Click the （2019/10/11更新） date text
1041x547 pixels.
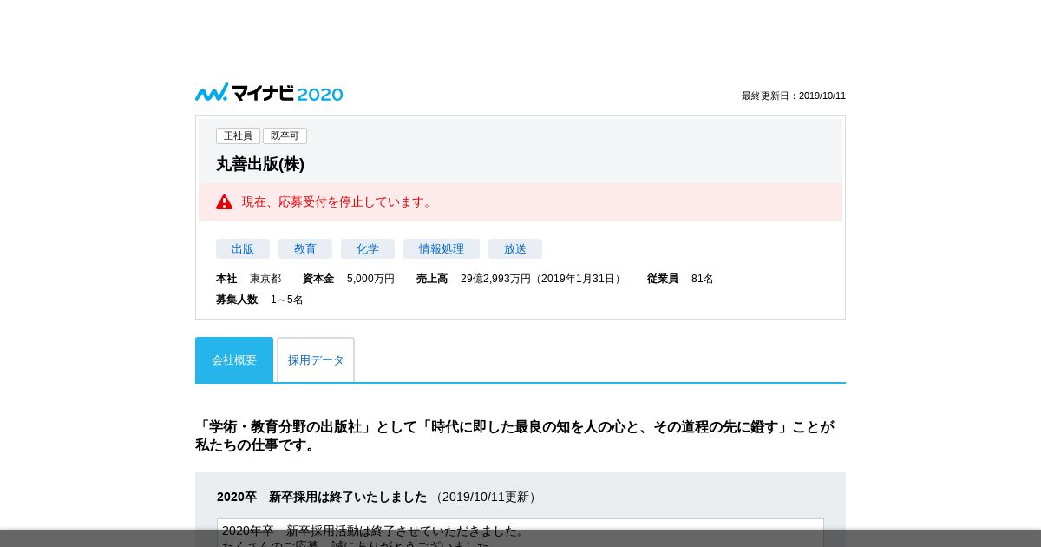pyautogui.click(x=486, y=497)
